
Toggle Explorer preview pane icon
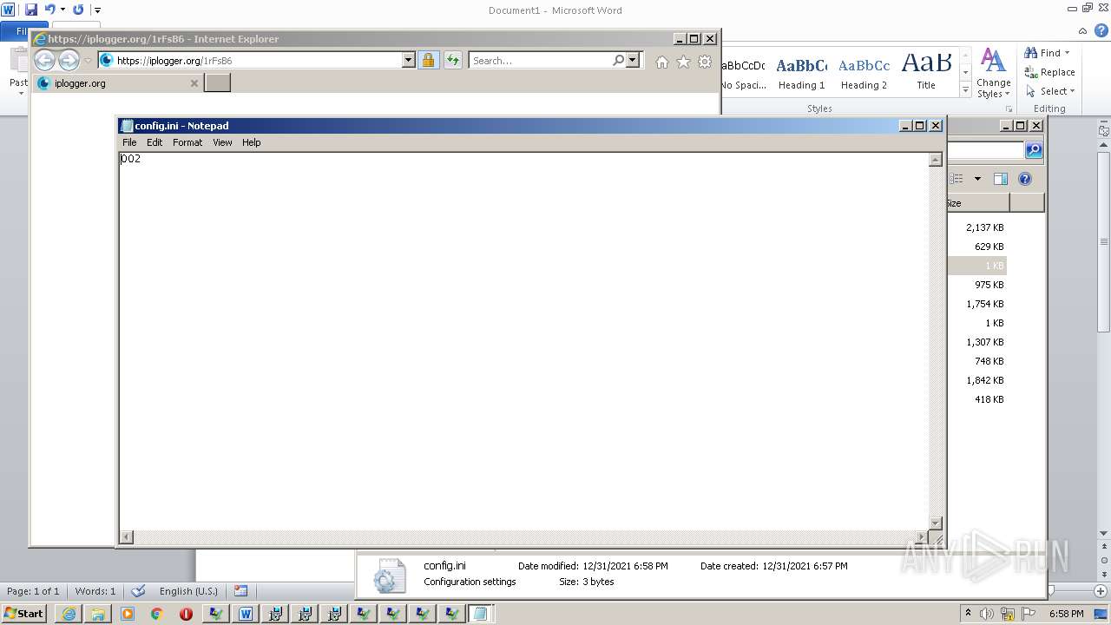click(x=1000, y=179)
